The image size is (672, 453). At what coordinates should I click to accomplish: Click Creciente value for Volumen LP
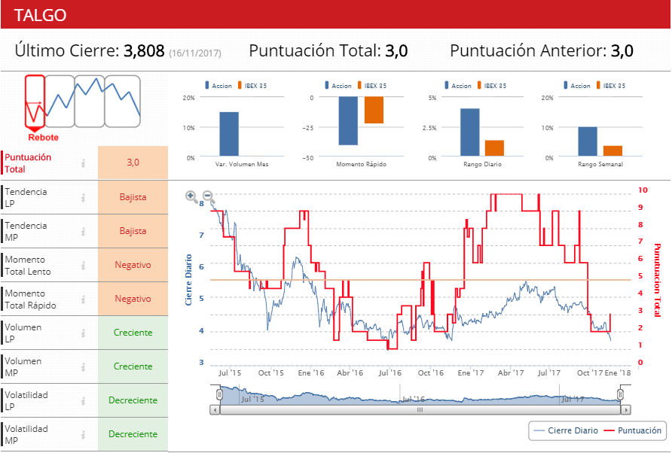[133, 333]
